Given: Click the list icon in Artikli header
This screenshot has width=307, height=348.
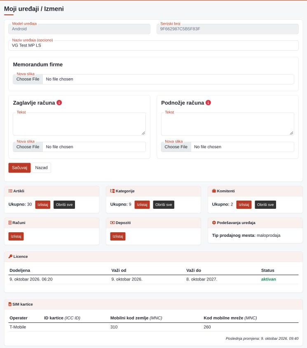Looking at the screenshot, I should tap(10, 191).
